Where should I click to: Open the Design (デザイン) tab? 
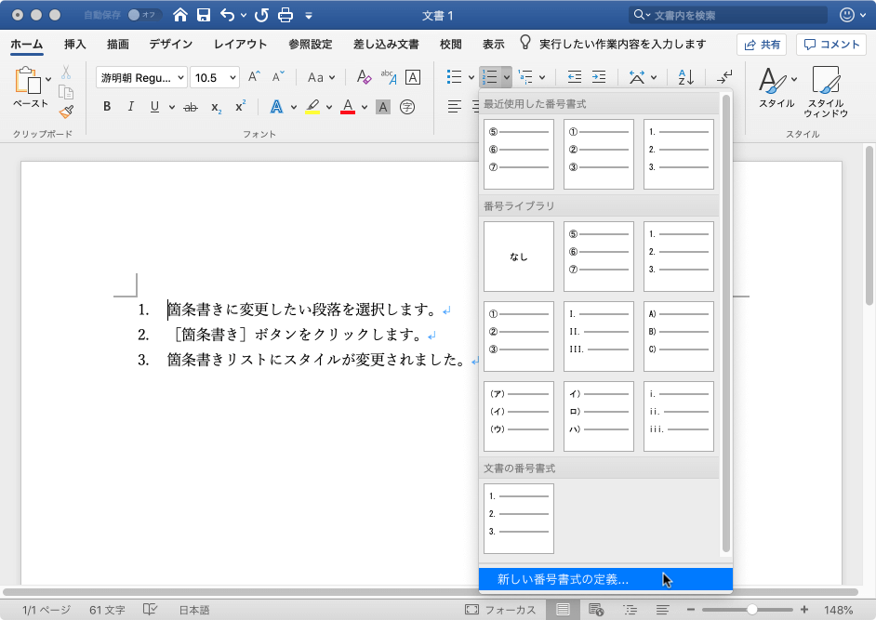[x=170, y=44]
